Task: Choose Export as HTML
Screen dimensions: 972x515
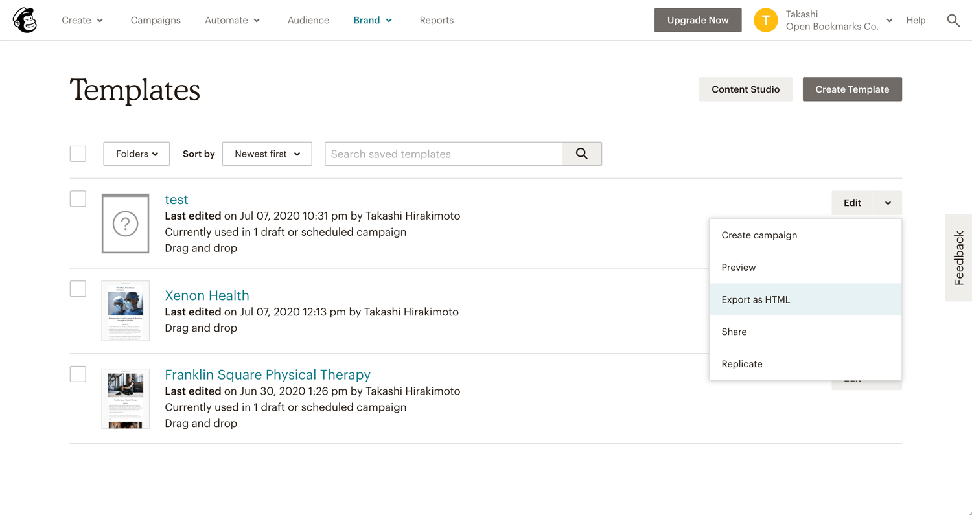Action: click(x=805, y=299)
